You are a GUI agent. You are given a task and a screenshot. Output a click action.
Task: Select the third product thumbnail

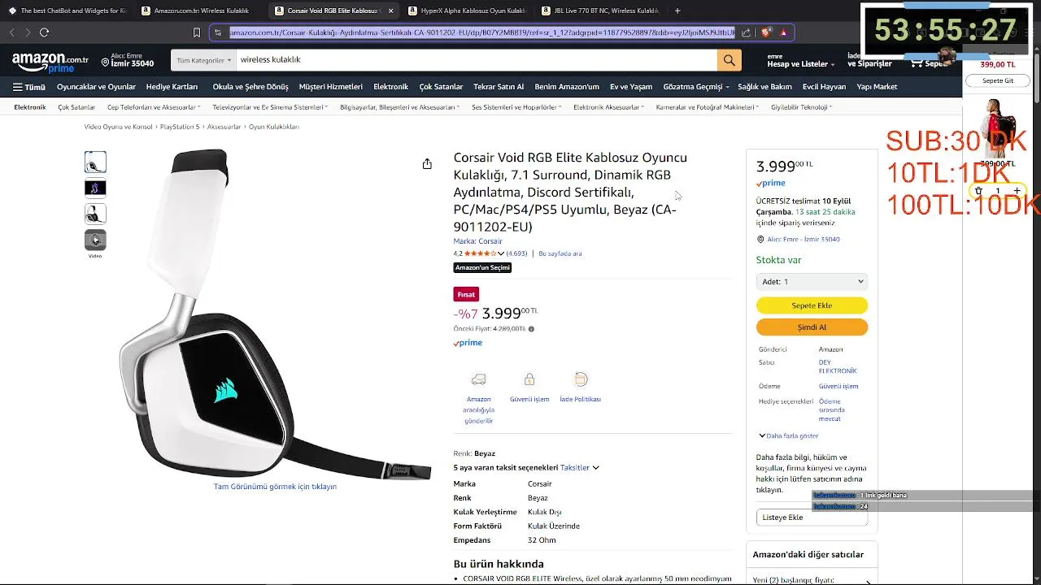(x=95, y=214)
